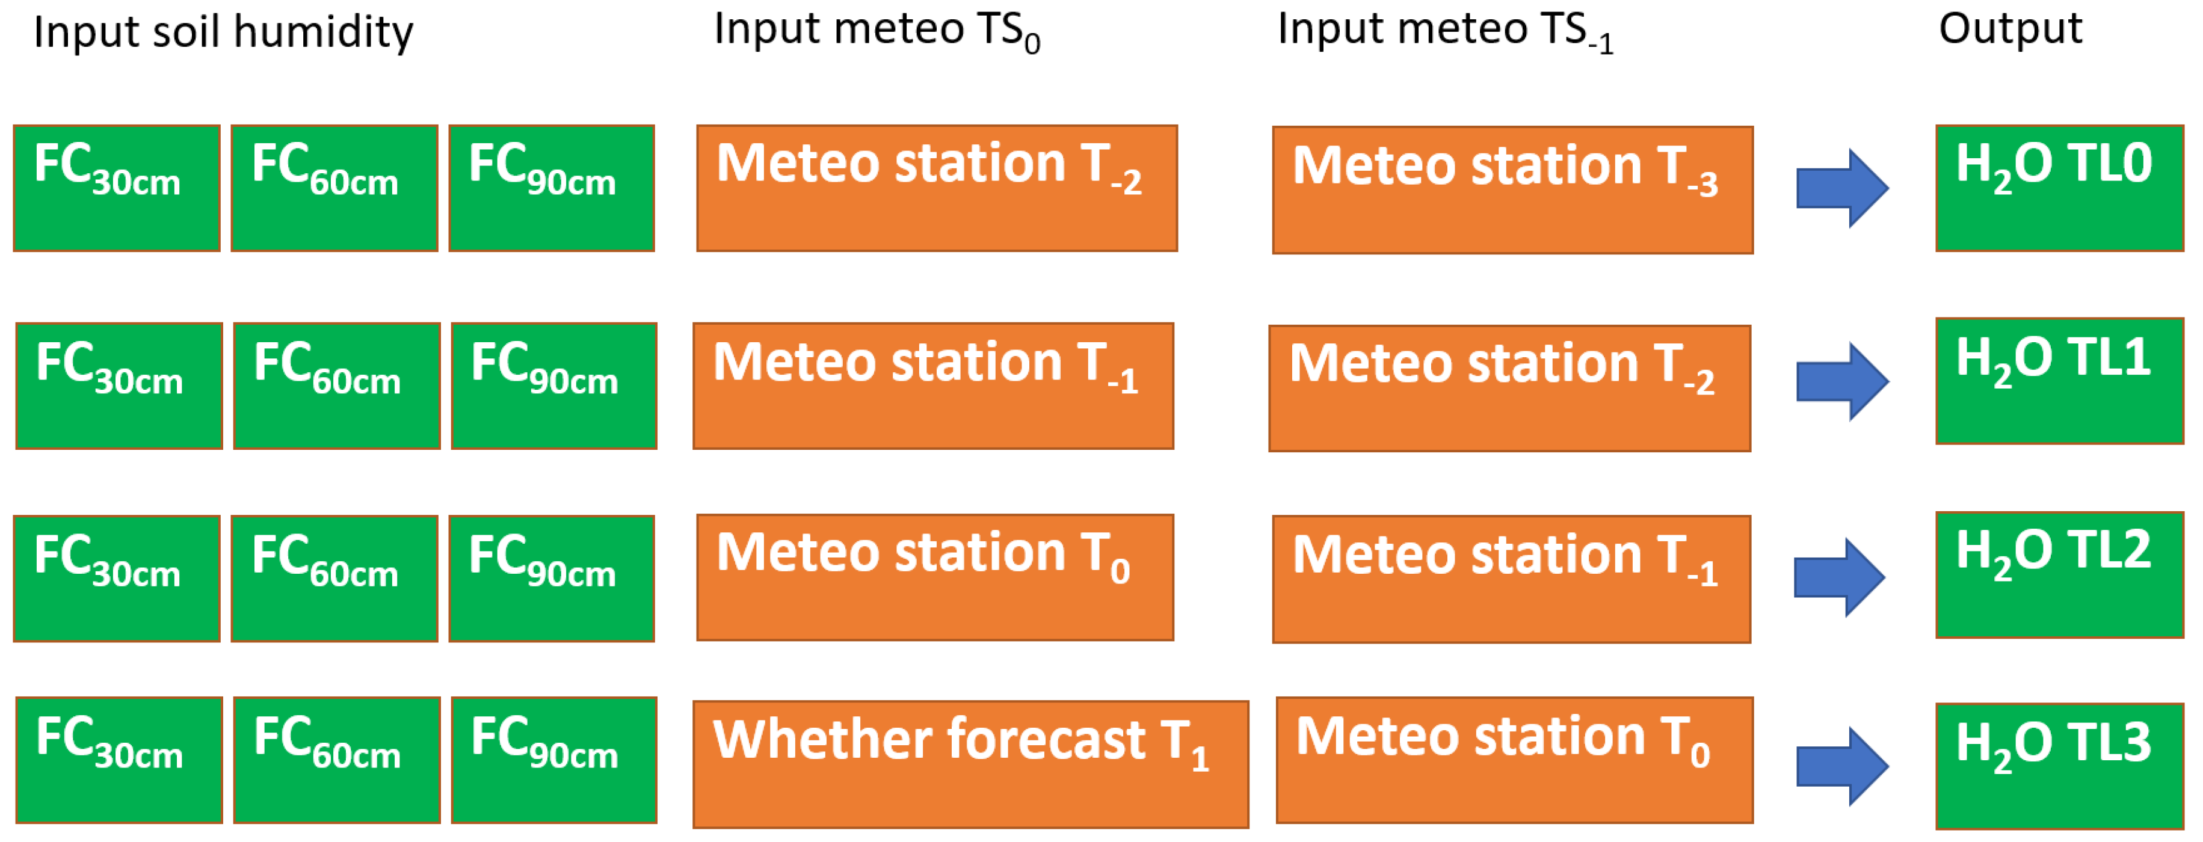Image resolution: width=2203 pixels, height=842 pixels.
Task: Select the H2O TL1 output box
Action: pos(2059,380)
